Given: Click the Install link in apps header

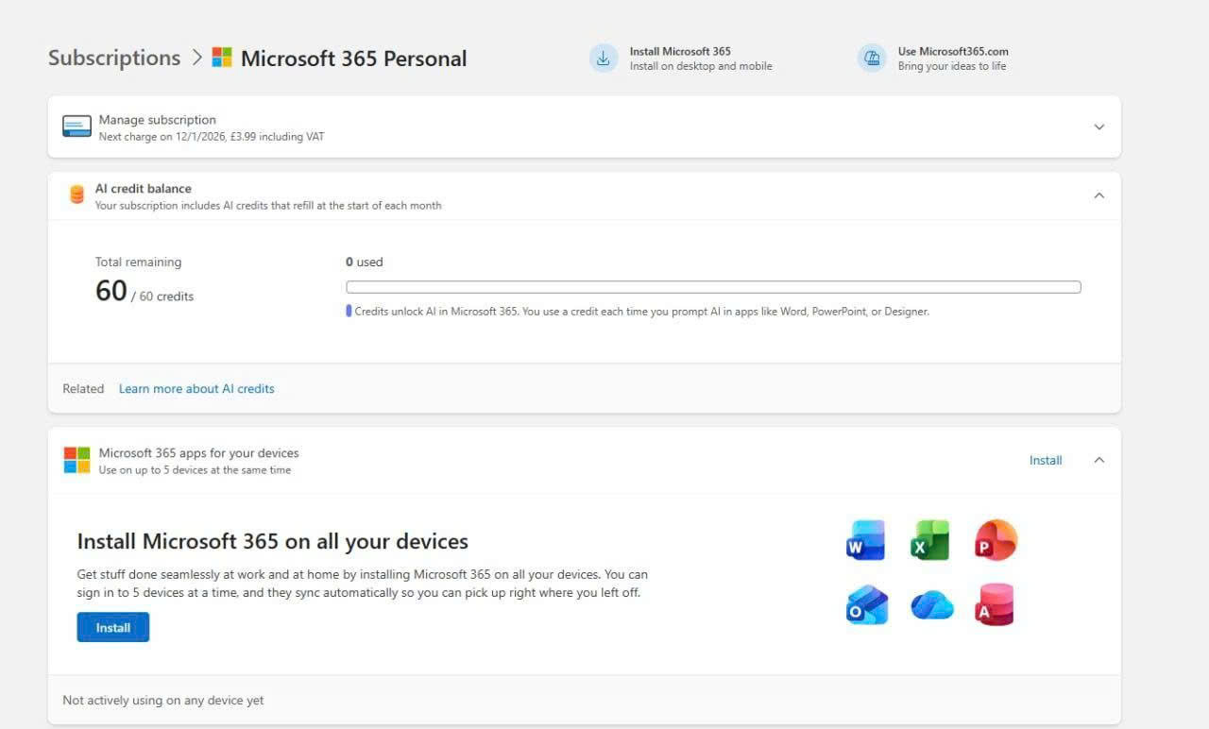Looking at the screenshot, I should 1046,460.
